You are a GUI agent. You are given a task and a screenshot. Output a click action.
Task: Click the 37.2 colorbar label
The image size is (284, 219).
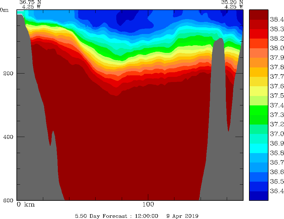click(x=277, y=124)
